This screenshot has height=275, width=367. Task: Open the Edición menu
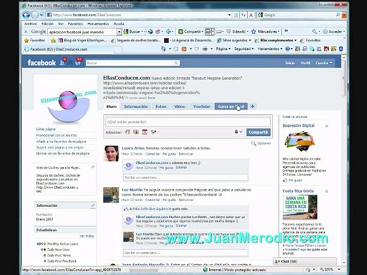[x=47, y=24]
